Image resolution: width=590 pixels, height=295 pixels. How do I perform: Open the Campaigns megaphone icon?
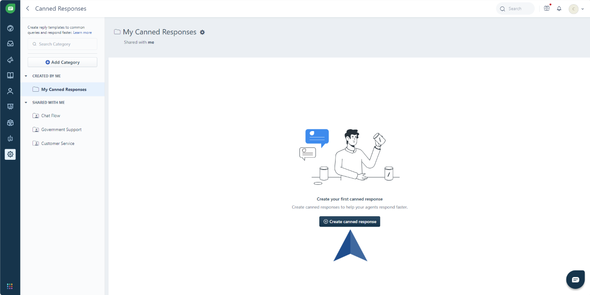point(10,60)
